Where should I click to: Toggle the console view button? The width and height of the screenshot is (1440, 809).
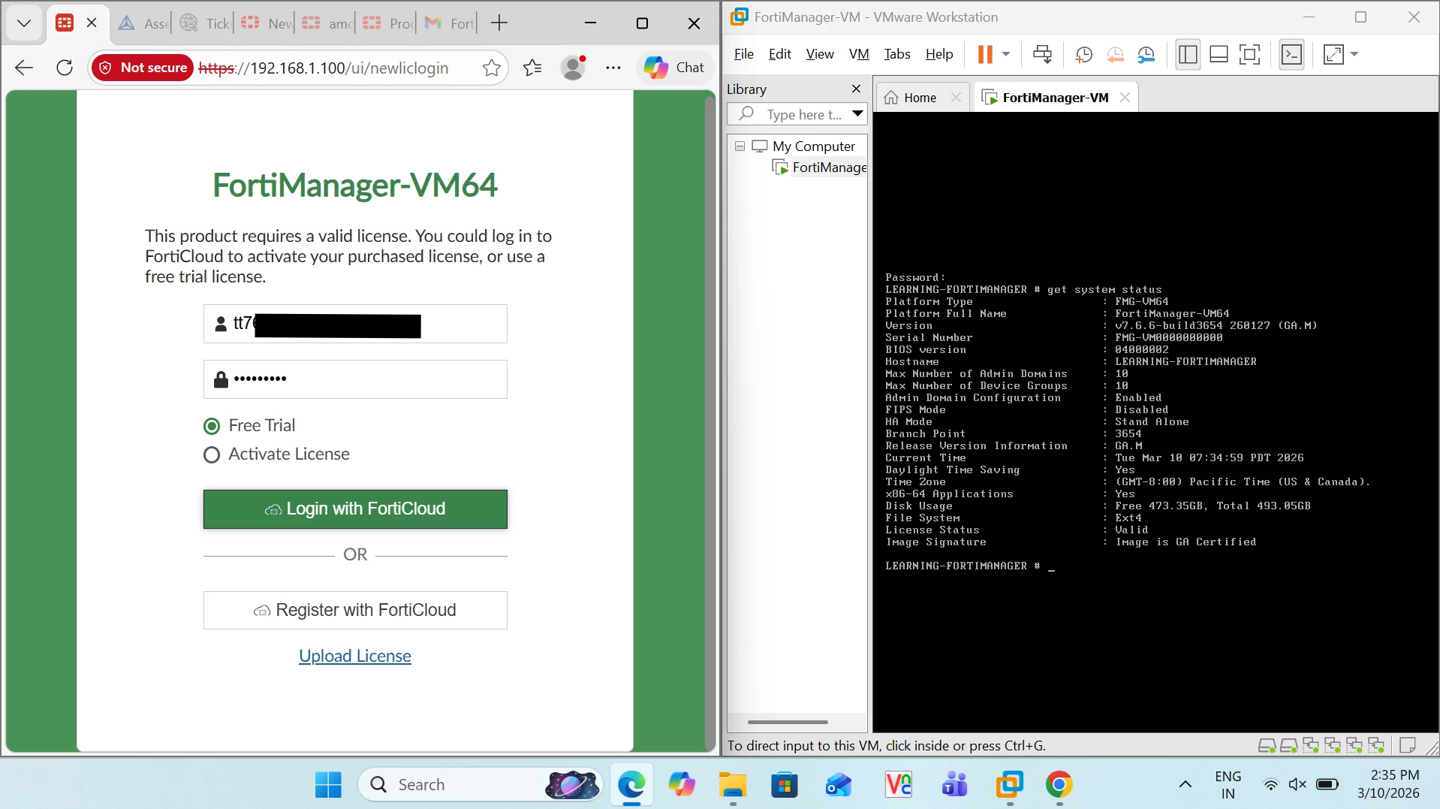click(x=1292, y=54)
